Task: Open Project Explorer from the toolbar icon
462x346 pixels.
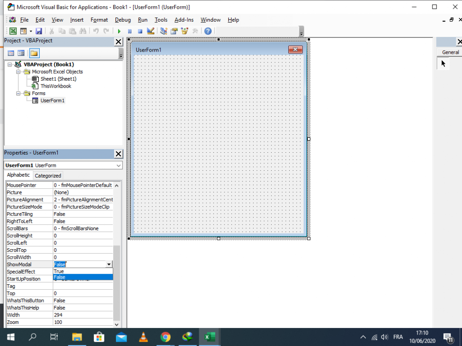Action: tap(164, 31)
